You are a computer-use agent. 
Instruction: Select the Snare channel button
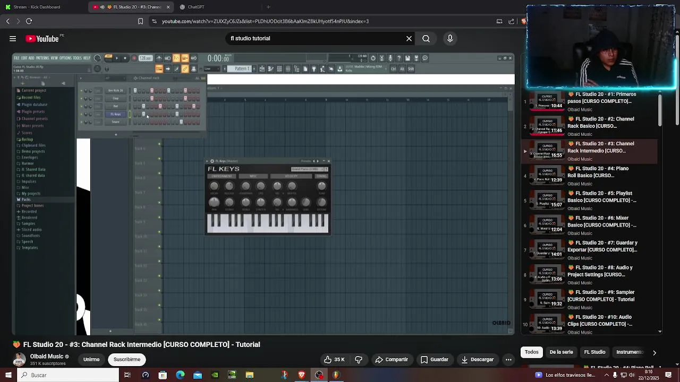point(116,122)
